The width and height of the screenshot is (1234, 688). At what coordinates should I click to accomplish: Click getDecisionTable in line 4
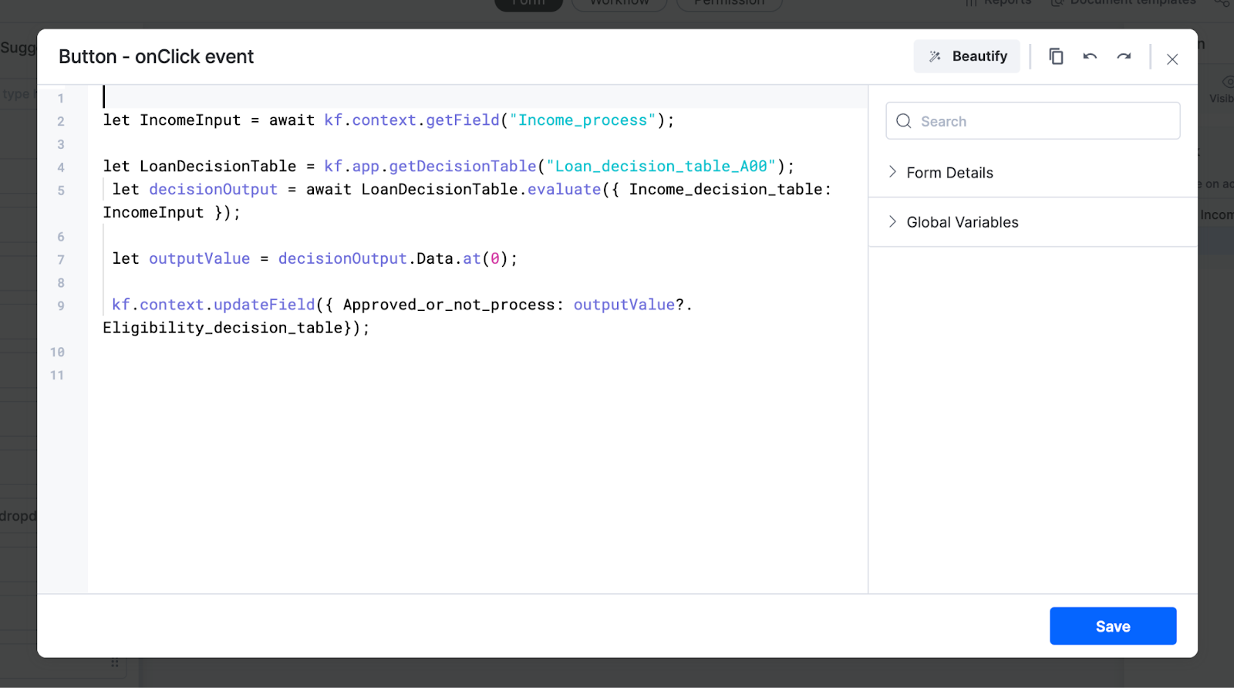click(463, 167)
